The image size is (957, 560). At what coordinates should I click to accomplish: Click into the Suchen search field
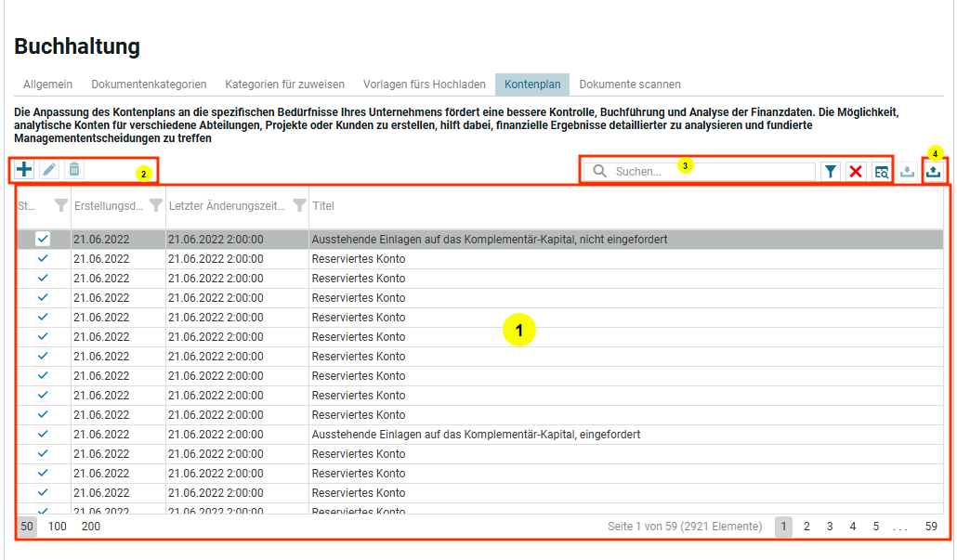711,172
